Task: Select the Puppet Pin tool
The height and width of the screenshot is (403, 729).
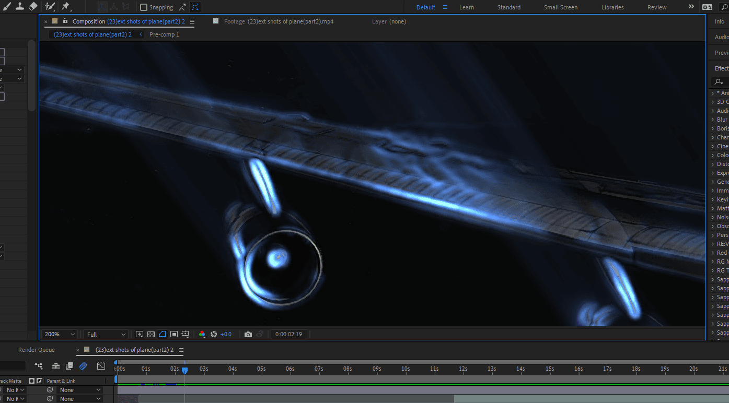Action: tap(66, 7)
